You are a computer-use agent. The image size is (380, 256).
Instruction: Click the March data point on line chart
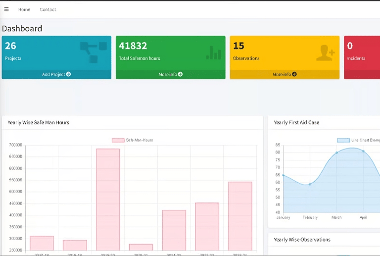(336, 153)
